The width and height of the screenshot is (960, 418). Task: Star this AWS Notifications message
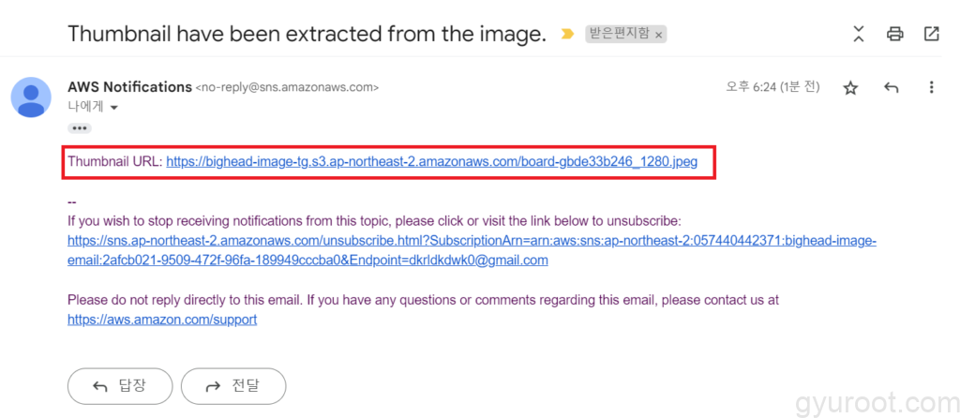(x=850, y=88)
